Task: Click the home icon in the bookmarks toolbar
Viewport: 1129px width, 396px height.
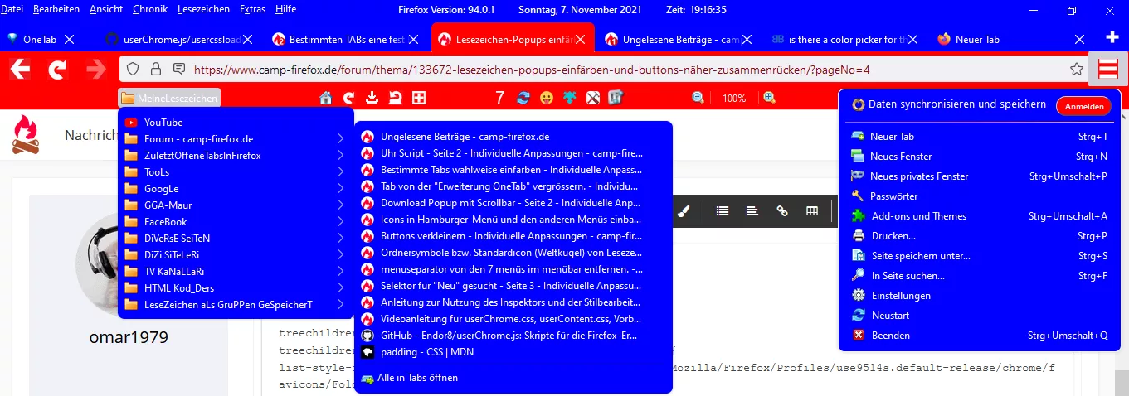Action: point(326,98)
